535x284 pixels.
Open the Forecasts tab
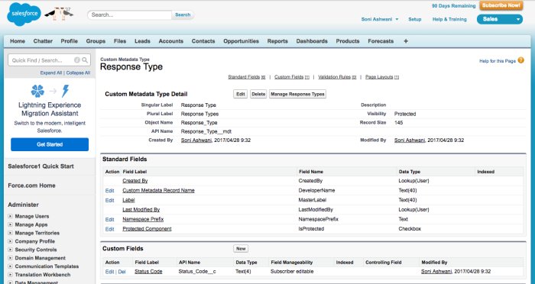pyautogui.click(x=381, y=41)
